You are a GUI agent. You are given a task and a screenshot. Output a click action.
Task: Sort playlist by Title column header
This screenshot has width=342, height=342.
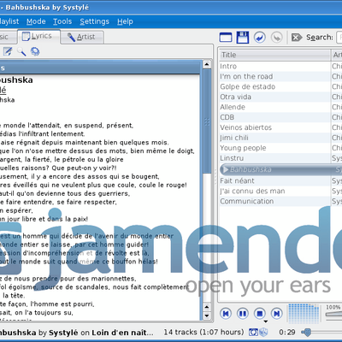[x=274, y=55]
